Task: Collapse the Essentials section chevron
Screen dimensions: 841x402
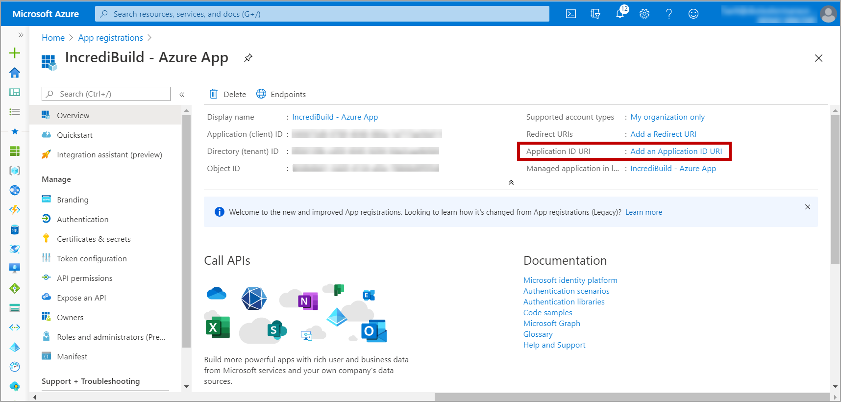Action: pos(511,182)
